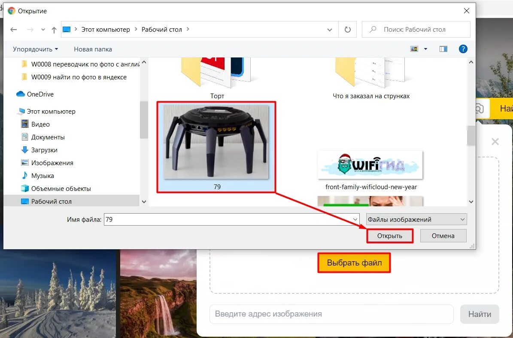Go up one folder level

click(x=54, y=30)
